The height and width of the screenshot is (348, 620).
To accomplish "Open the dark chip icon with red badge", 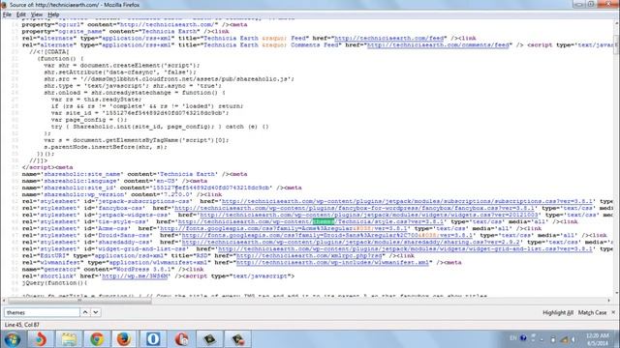I will click(237, 339).
